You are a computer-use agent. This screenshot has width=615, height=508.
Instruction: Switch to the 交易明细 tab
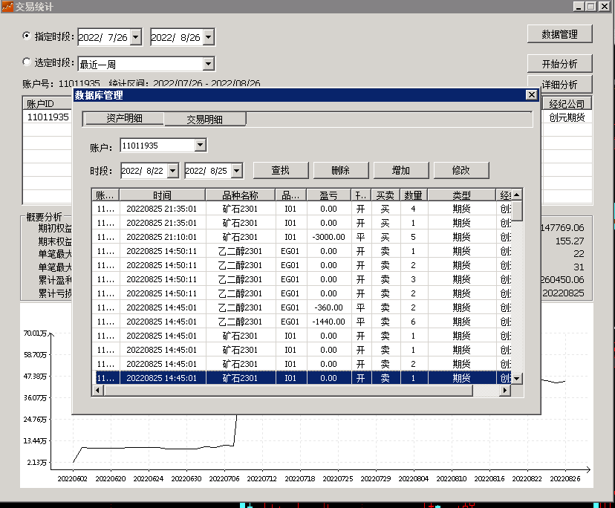[x=205, y=120]
